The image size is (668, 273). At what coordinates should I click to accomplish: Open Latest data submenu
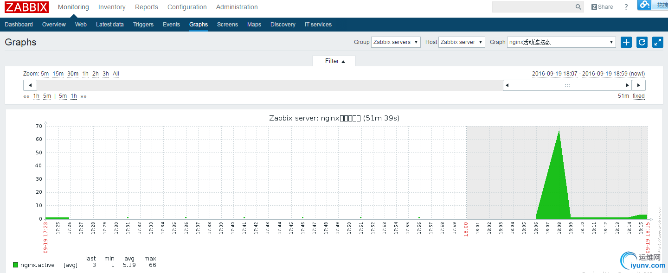tap(110, 25)
